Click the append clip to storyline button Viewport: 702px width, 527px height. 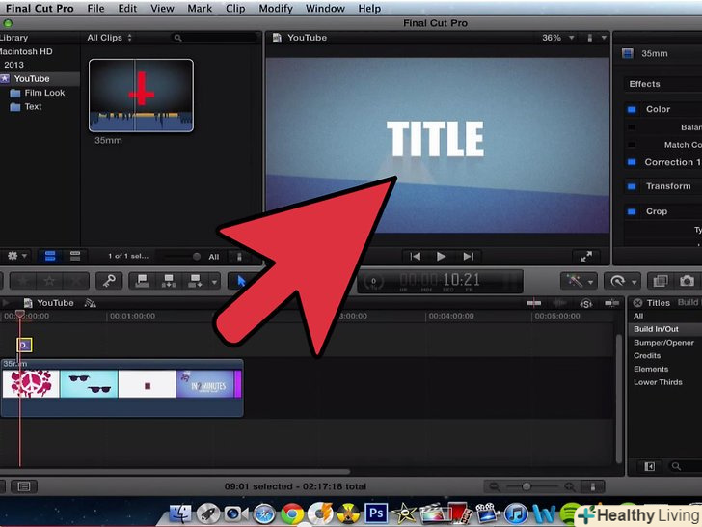[x=195, y=281]
